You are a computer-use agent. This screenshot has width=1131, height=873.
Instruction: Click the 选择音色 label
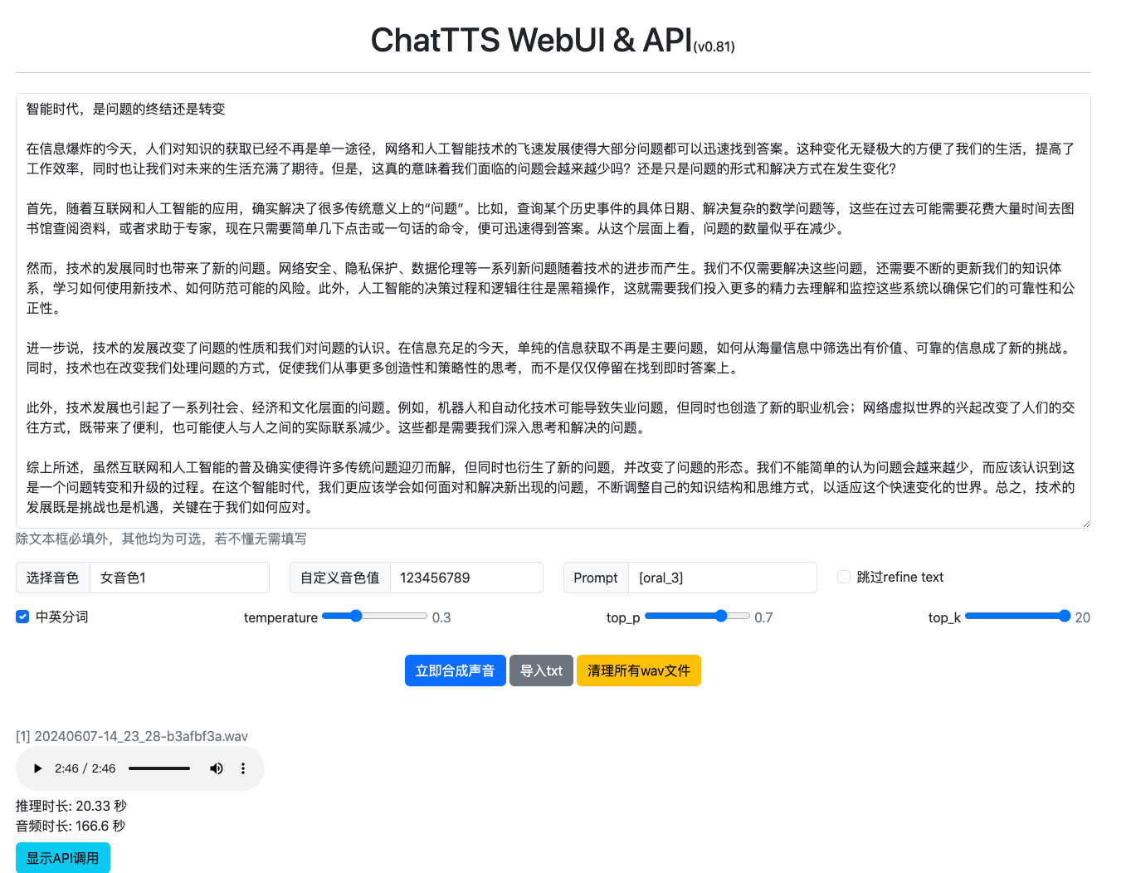coord(52,578)
